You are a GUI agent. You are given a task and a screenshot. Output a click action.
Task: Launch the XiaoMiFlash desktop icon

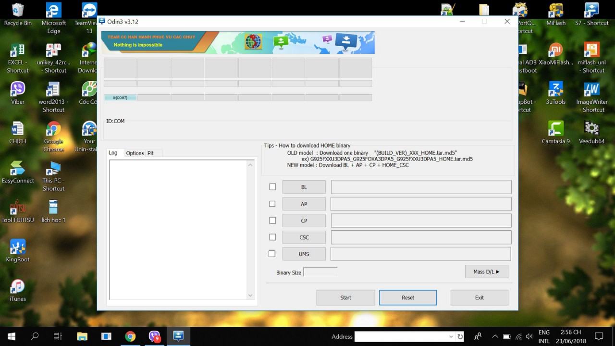pyautogui.click(x=556, y=54)
